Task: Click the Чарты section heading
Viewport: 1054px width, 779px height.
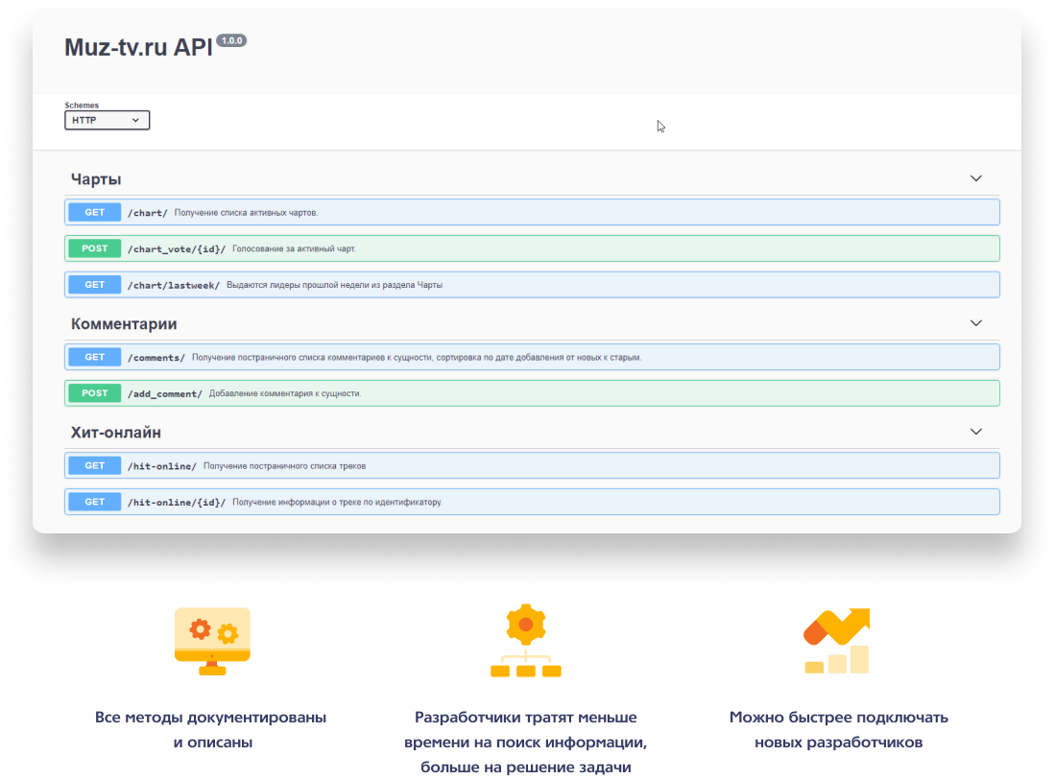Action: click(x=96, y=179)
